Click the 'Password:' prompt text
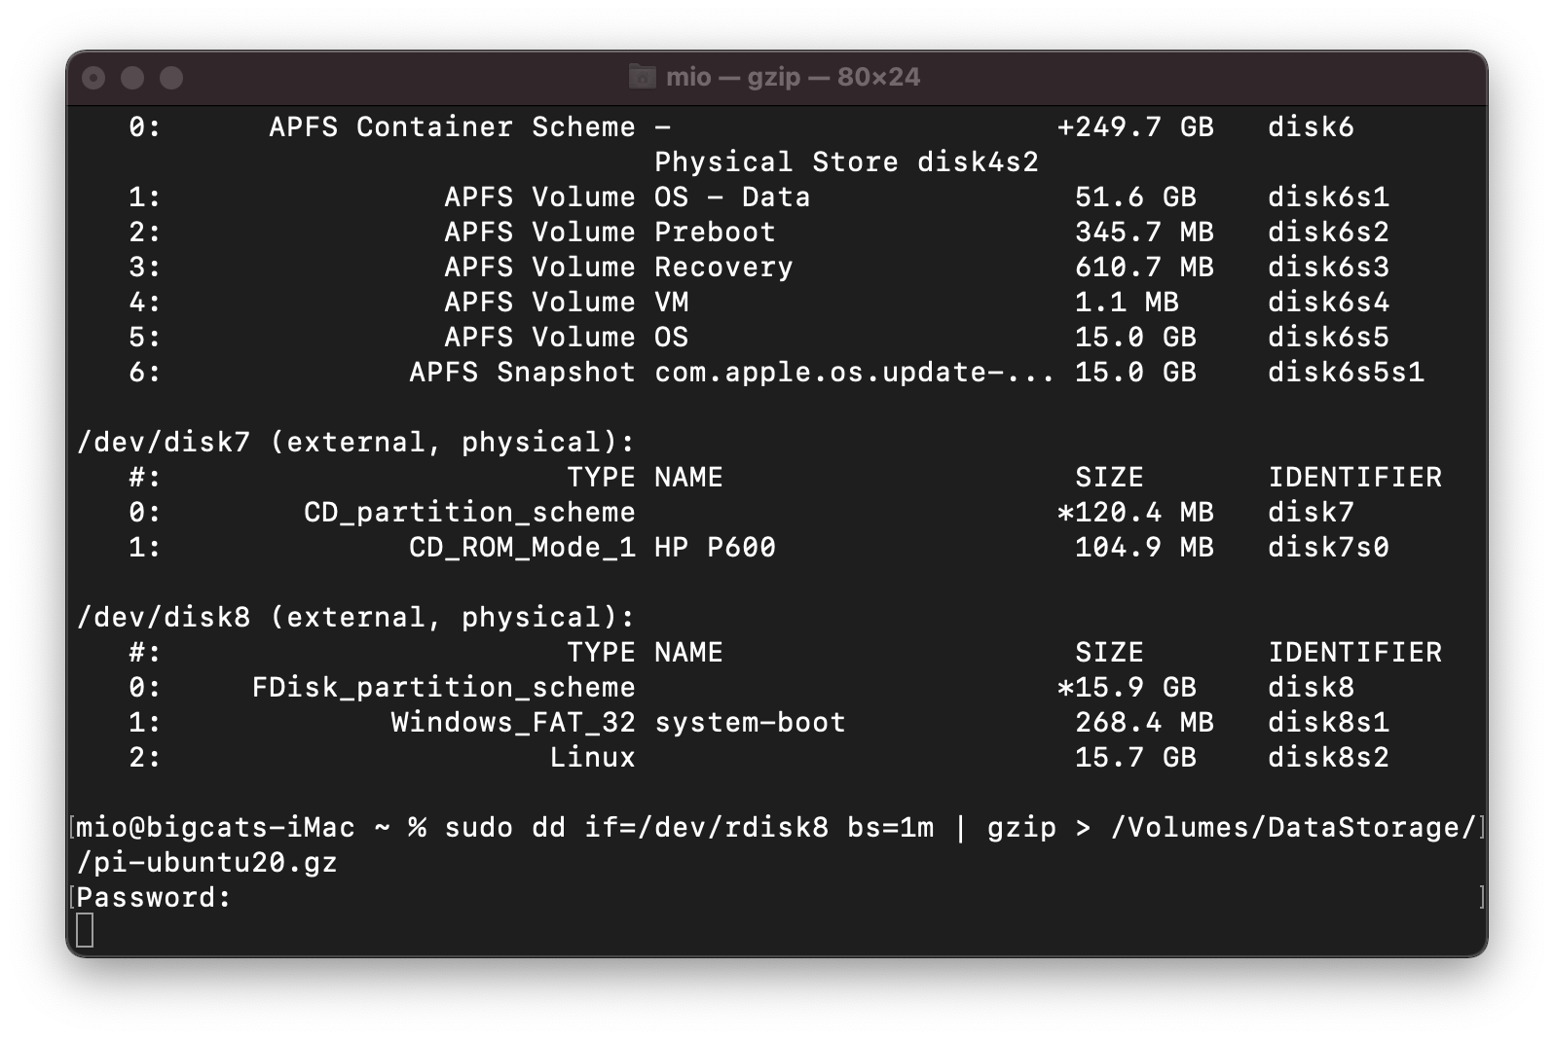The width and height of the screenshot is (1554, 1039). click(154, 897)
